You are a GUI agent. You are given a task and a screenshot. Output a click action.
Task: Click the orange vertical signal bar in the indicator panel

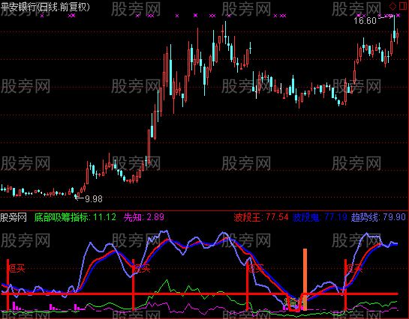(305, 279)
